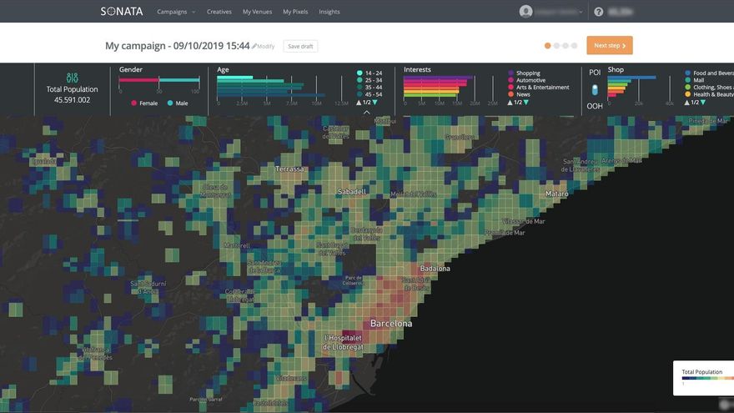Image resolution: width=734 pixels, height=413 pixels.
Task: Go to previous page of Interests legend
Action: (x=510, y=102)
